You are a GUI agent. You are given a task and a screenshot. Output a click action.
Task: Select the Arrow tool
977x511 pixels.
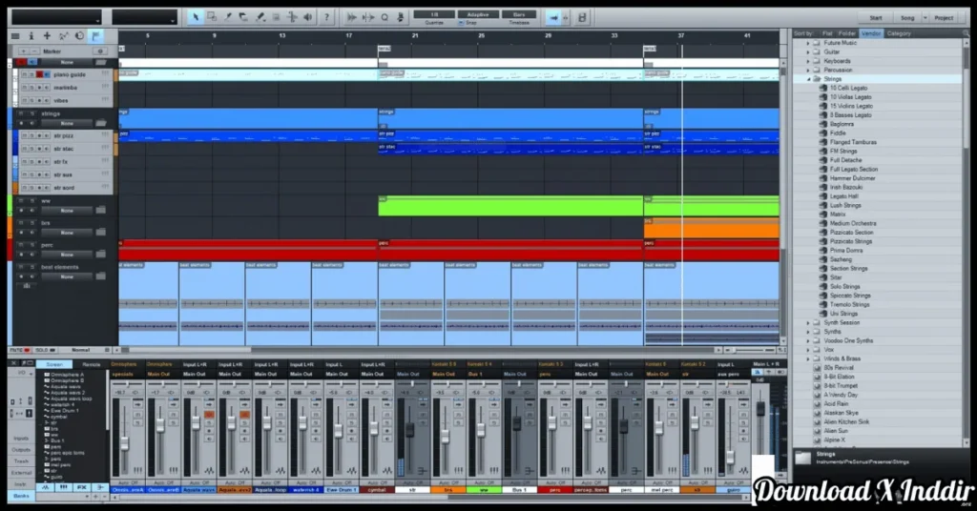tap(196, 17)
